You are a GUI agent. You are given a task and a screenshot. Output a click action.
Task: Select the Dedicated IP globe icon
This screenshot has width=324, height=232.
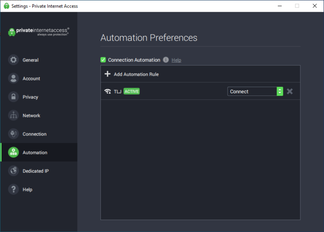13,171
